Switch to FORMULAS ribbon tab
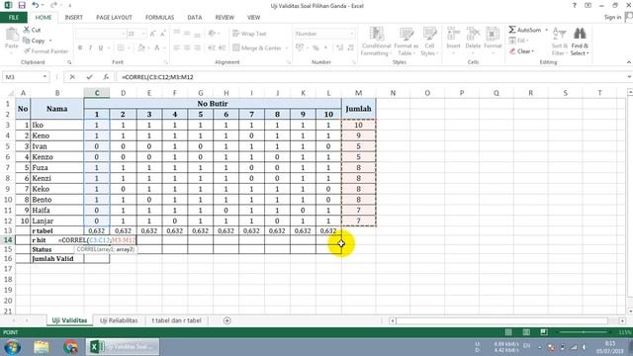 pyautogui.click(x=159, y=18)
